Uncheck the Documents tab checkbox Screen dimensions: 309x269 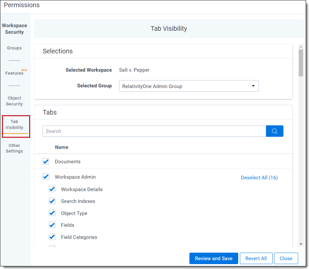tap(46, 161)
